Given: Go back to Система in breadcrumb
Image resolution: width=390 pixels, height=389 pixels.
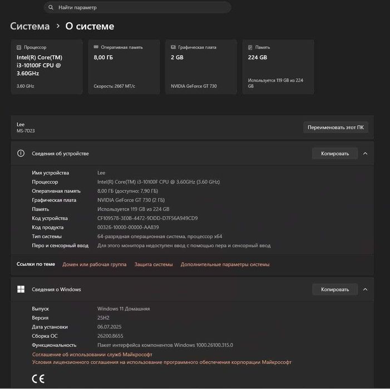Looking at the screenshot, I should [x=30, y=26].
